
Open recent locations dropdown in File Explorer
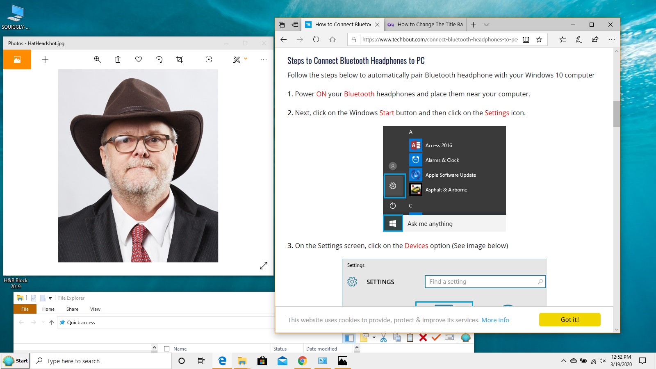coord(43,323)
